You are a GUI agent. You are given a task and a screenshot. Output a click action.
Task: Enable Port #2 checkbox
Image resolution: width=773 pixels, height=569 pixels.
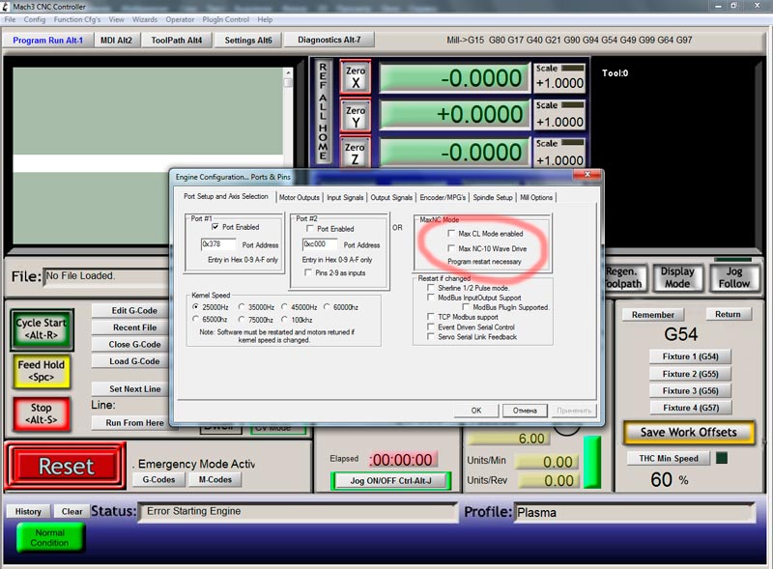pyautogui.click(x=309, y=228)
